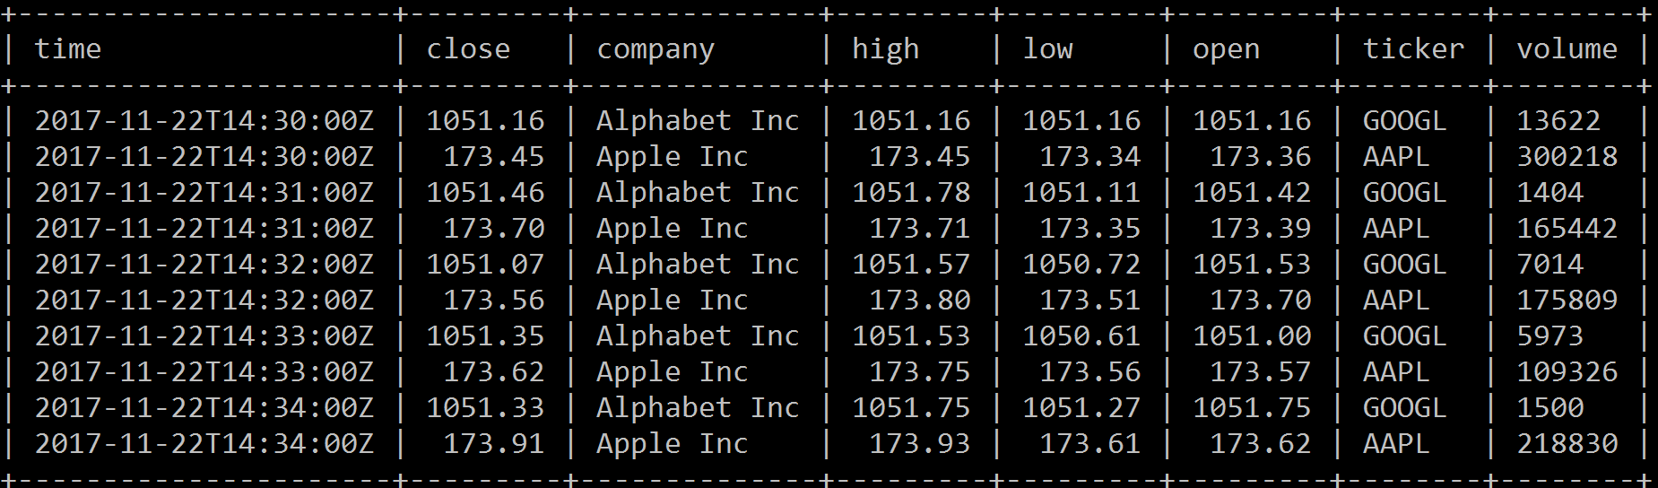The image size is (1658, 488).
Task: Click close value 1051.46
Action: coord(485,193)
